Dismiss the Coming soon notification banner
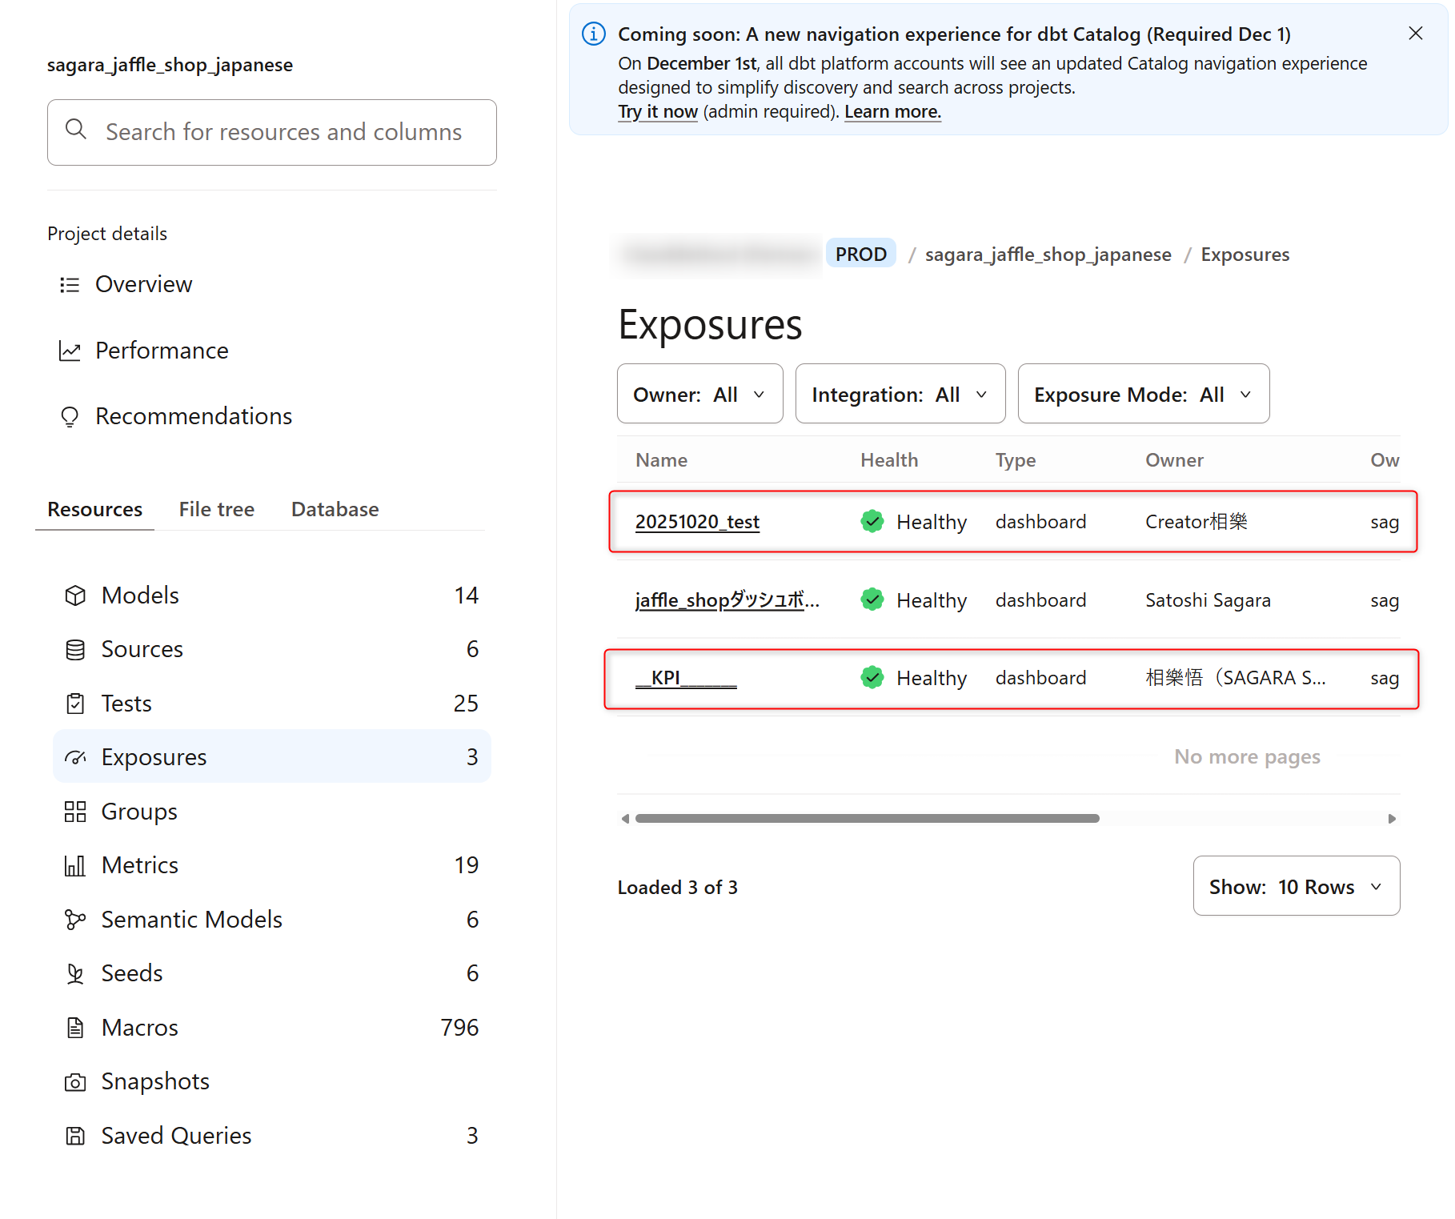 coord(1415,34)
